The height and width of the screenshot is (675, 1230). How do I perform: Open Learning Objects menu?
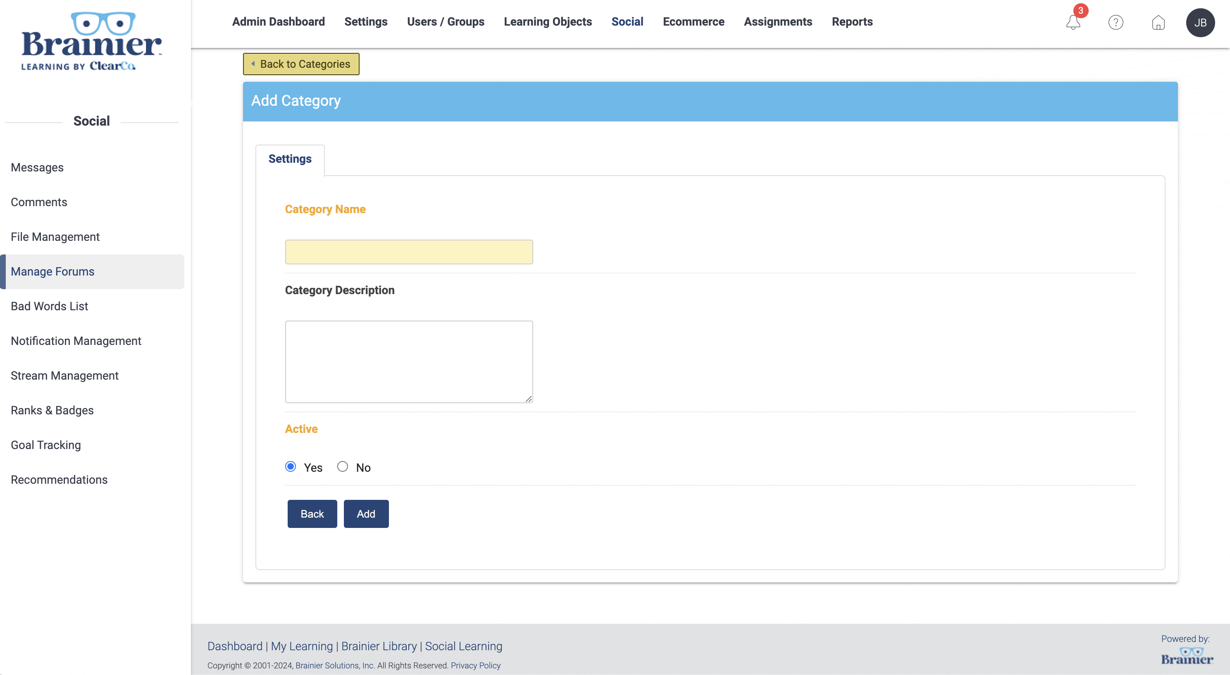tap(548, 21)
